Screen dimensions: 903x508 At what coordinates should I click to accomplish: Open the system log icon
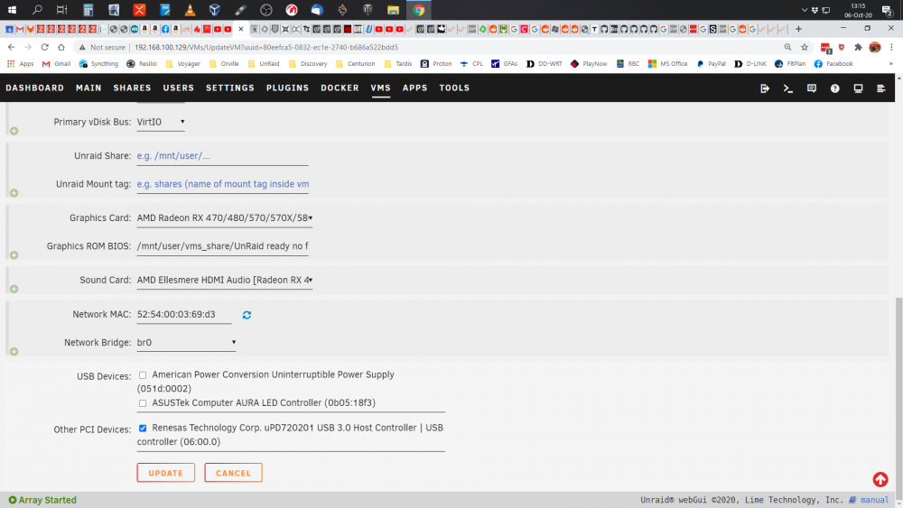point(881,88)
